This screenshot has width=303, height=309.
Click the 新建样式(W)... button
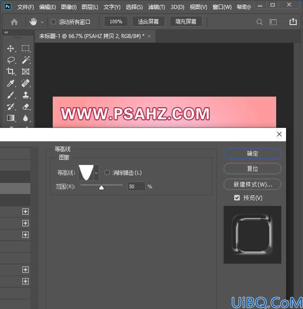[252, 184]
